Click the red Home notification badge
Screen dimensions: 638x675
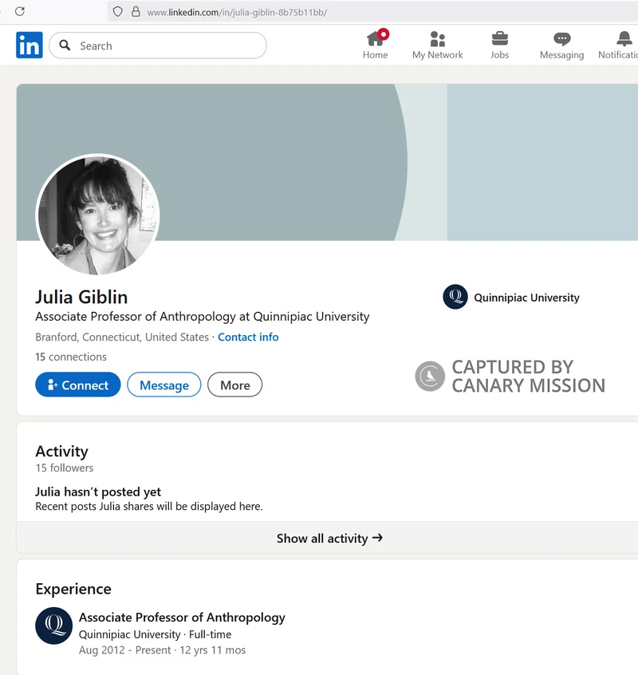[383, 34]
